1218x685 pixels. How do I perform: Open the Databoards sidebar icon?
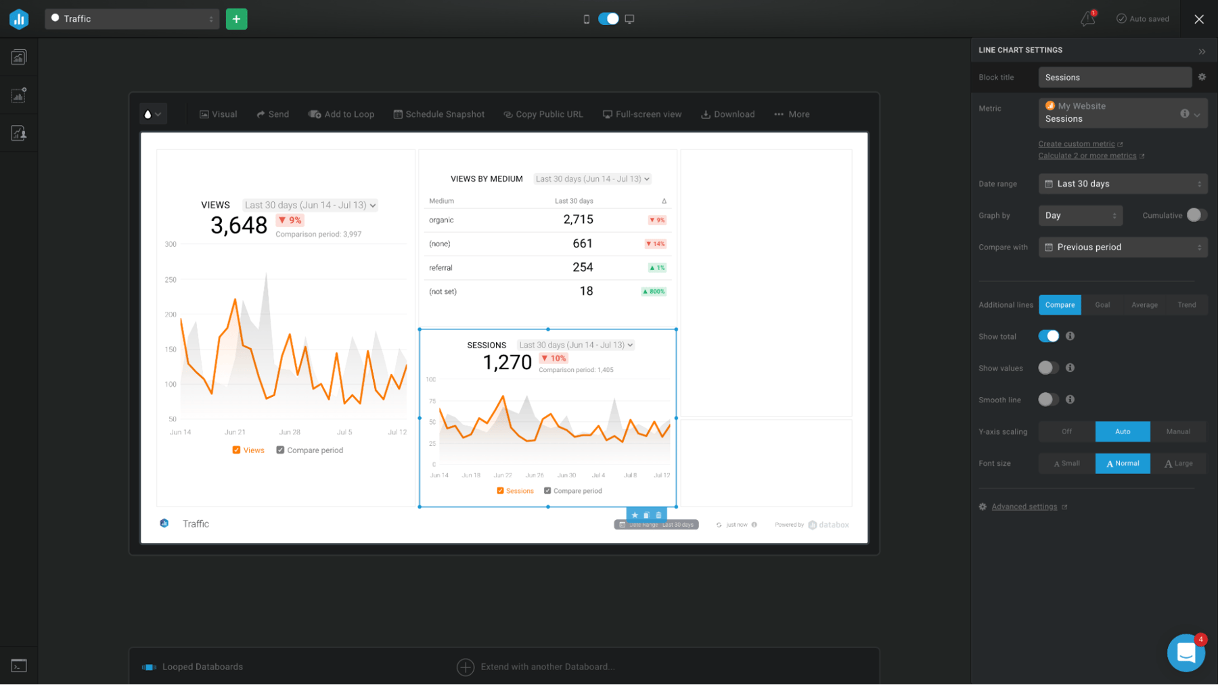18,57
